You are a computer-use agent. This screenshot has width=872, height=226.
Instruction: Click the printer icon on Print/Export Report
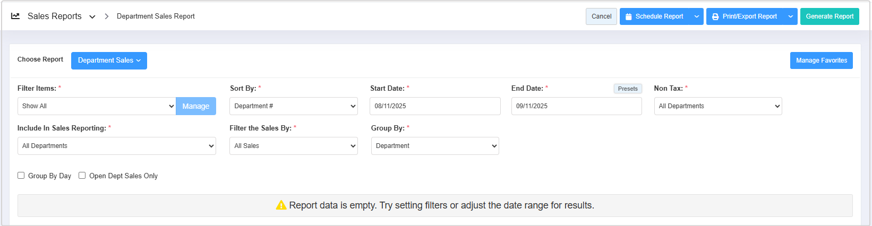[x=715, y=16]
